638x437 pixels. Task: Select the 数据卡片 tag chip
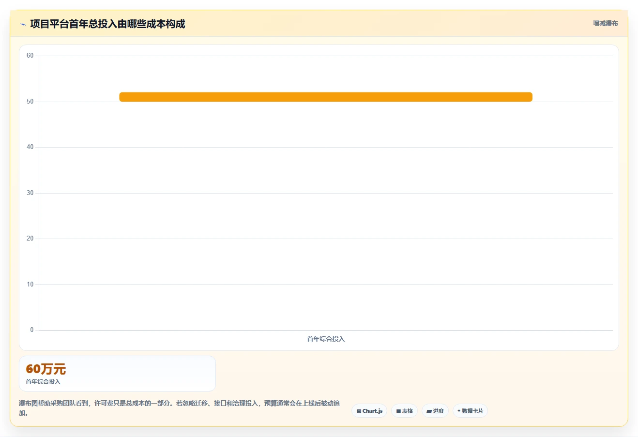tap(470, 411)
